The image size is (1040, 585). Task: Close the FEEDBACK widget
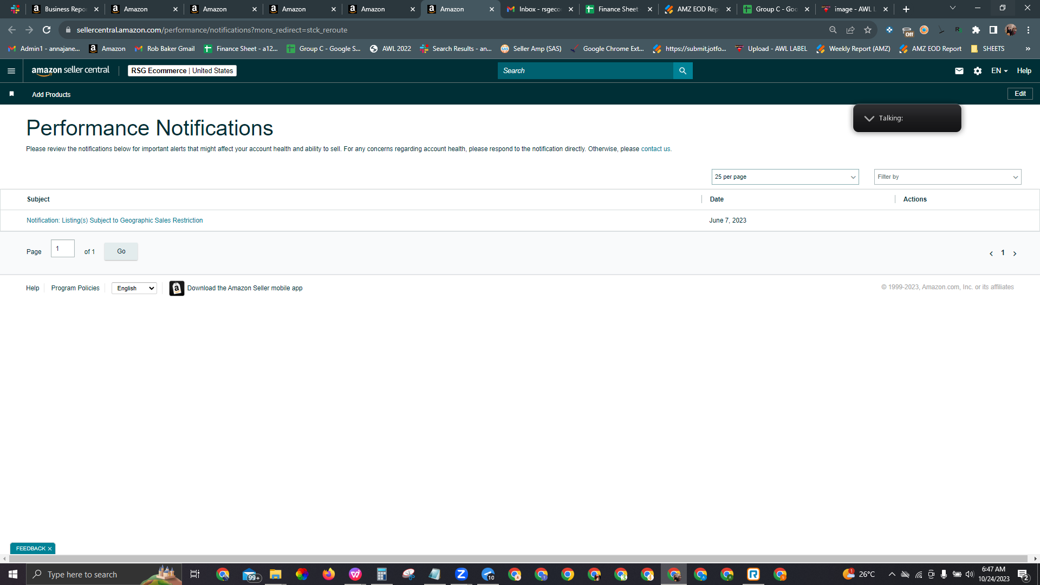50,549
